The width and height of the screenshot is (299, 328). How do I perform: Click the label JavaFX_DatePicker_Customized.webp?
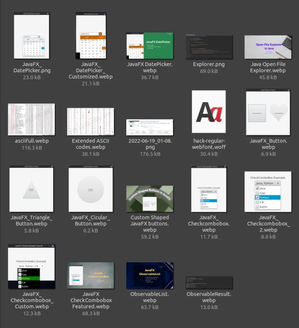click(x=91, y=70)
